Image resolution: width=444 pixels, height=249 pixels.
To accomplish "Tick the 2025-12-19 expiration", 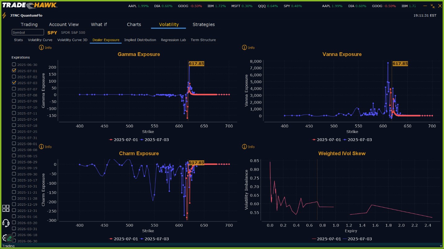I will [14, 204].
